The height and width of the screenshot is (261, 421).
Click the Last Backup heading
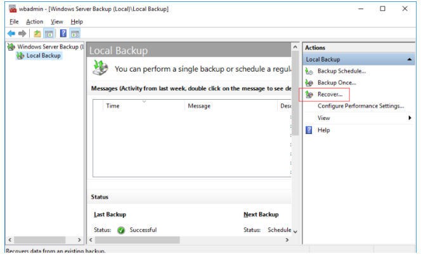[x=110, y=215]
